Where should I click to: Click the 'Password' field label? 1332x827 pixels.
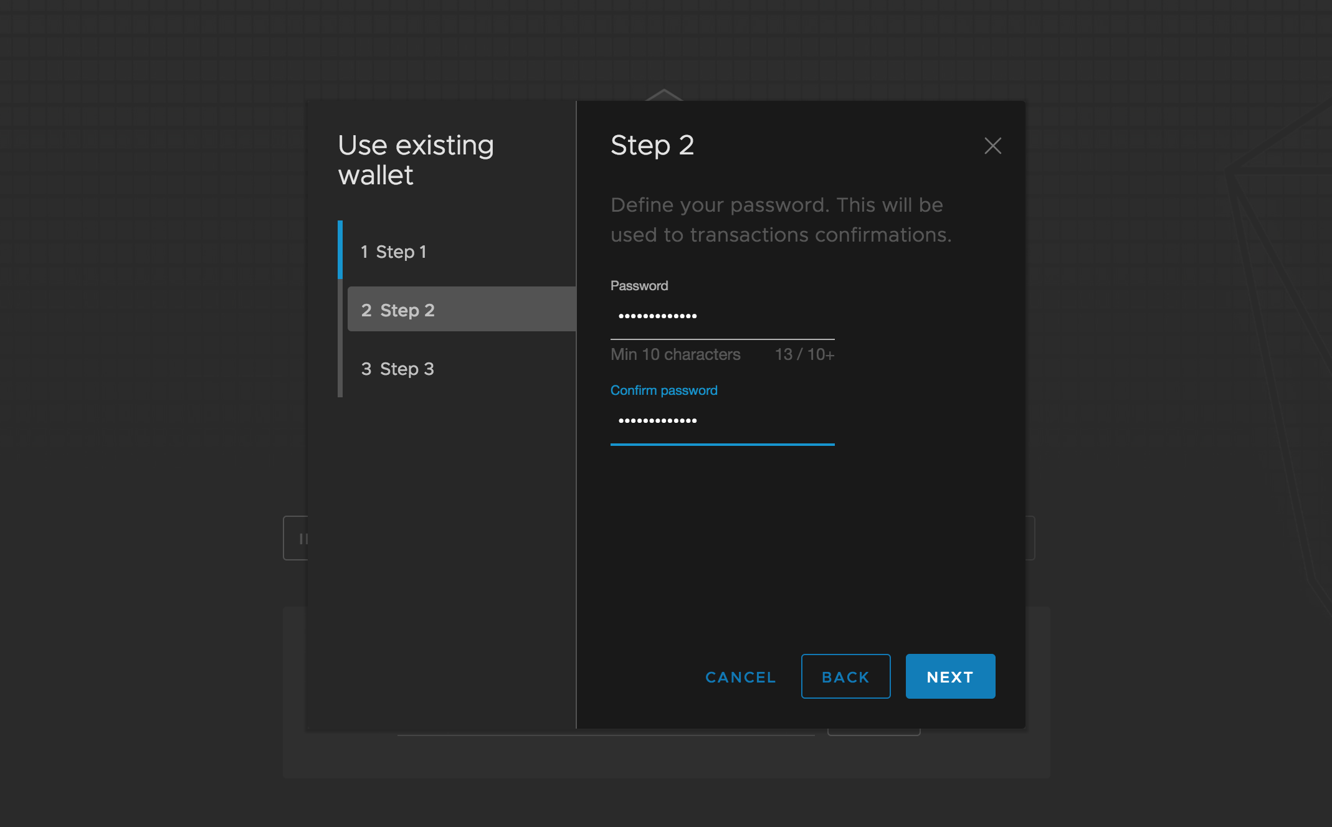click(639, 286)
